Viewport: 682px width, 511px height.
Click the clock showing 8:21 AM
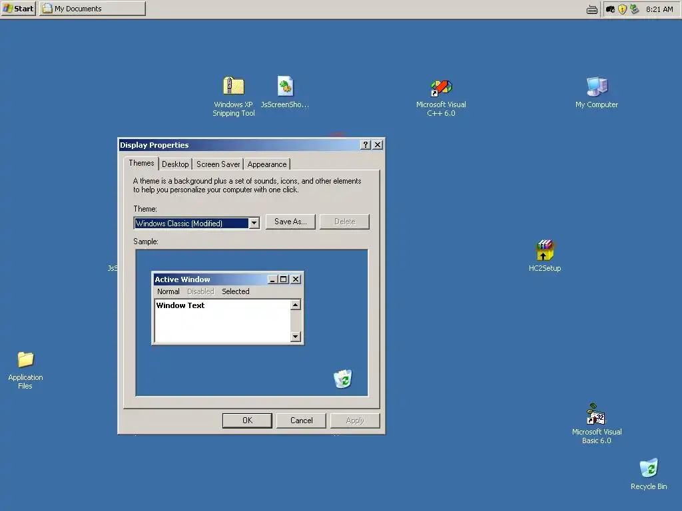tap(659, 9)
